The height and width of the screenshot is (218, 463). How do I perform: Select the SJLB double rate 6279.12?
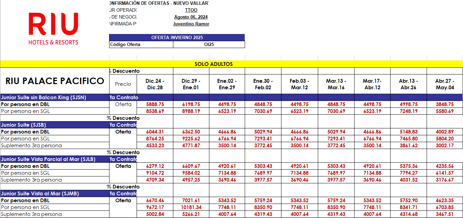pos(155,166)
